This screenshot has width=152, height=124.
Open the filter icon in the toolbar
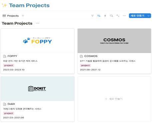click(92, 16)
